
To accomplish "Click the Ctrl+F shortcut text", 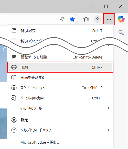I will coord(97,98).
